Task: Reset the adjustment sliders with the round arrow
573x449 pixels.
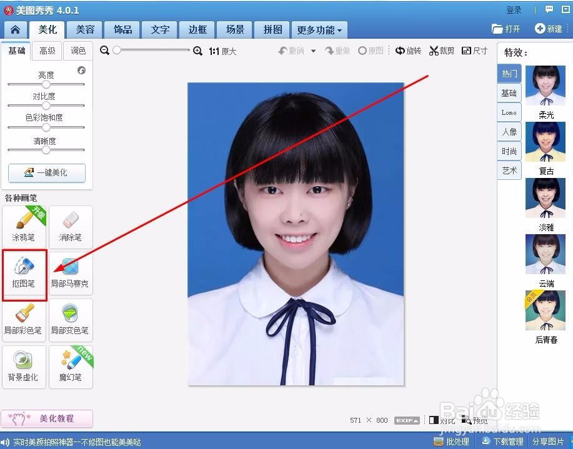Action: point(81,71)
